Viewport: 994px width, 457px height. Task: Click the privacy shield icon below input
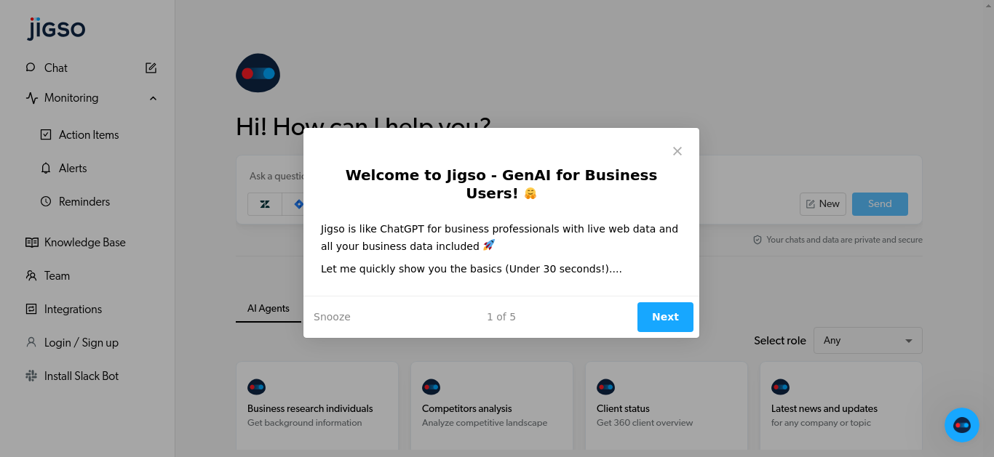pos(758,240)
